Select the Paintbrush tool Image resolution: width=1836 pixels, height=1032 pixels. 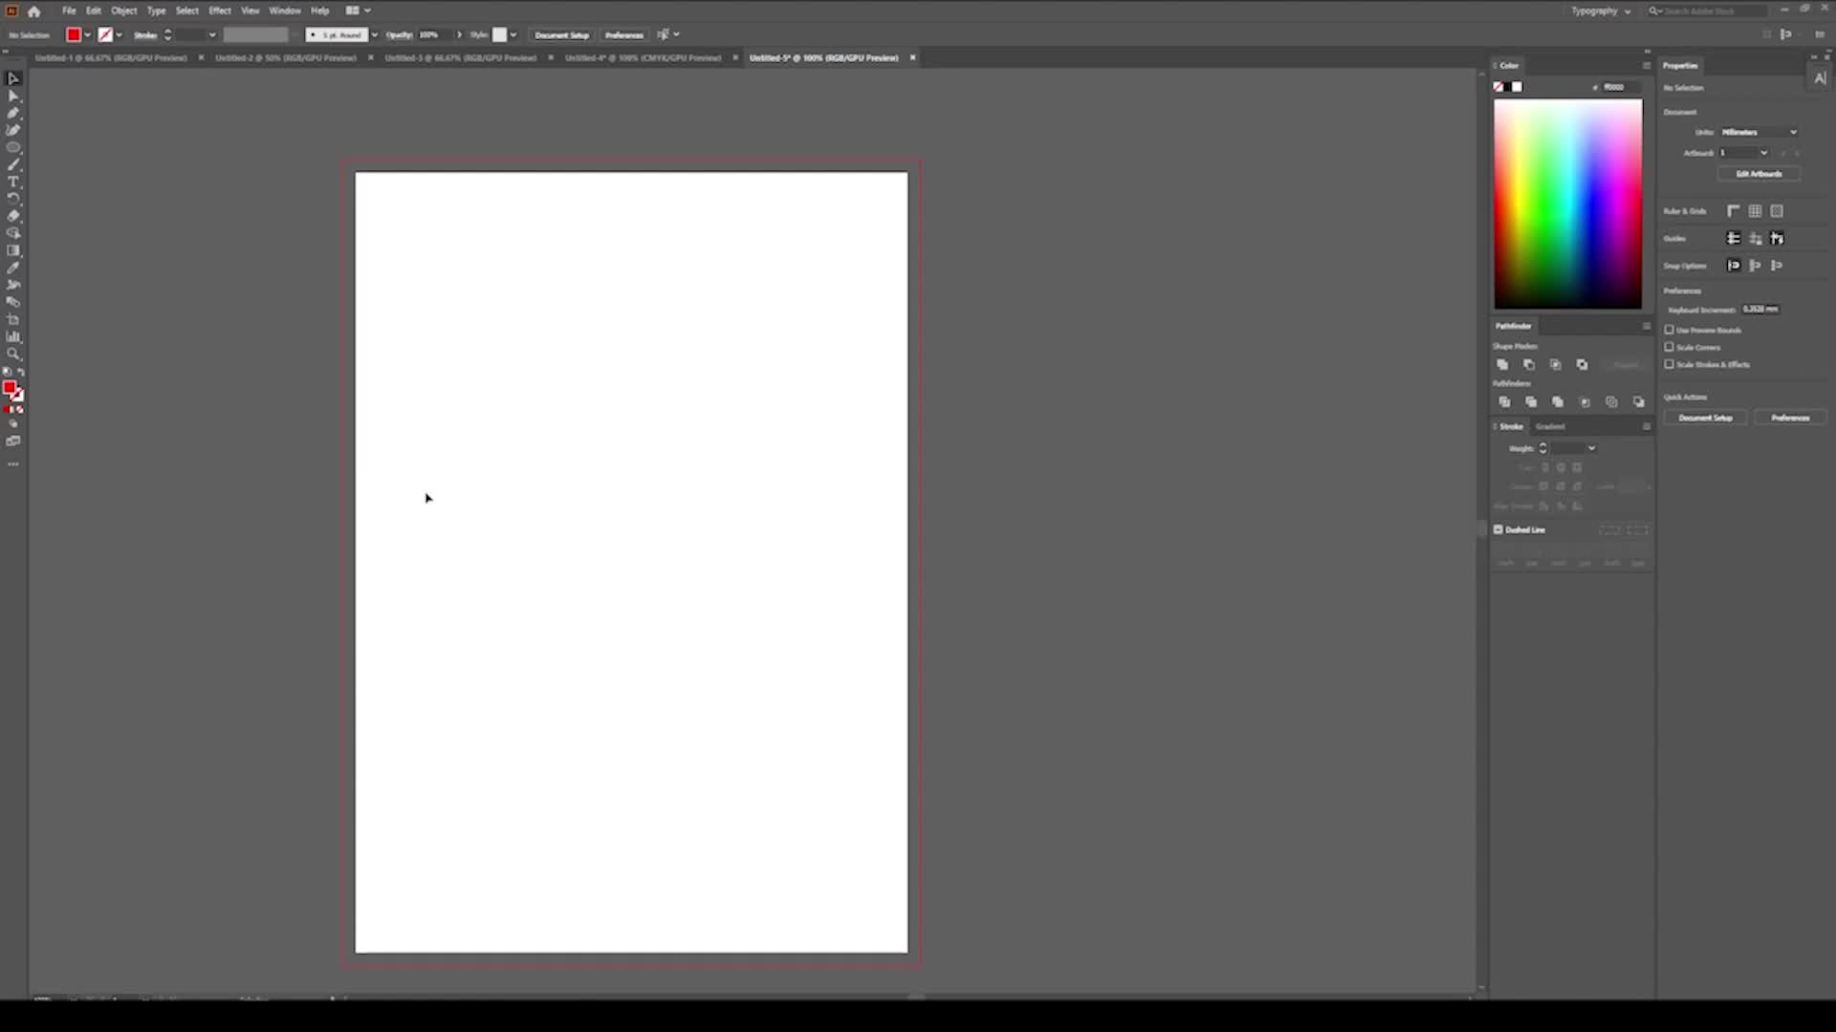pyautogui.click(x=13, y=164)
